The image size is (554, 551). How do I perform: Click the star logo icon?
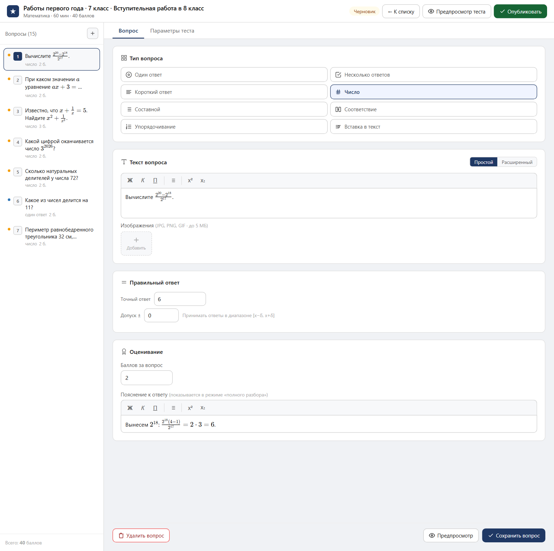pyautogui.click(x=13, y=11)
